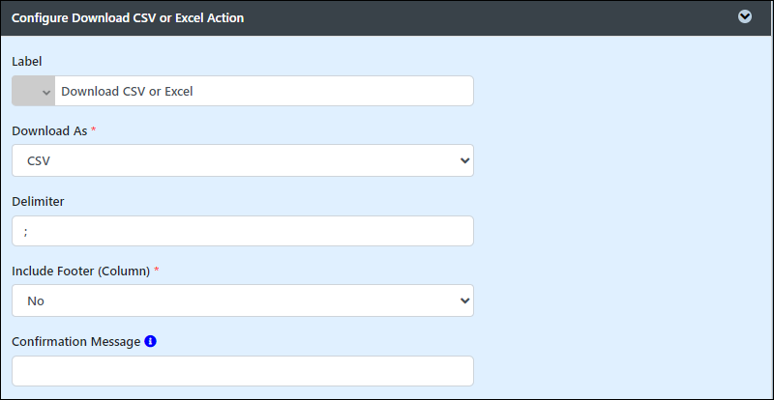Image resolution: width=774 pixels, height=400 pixels.
Task: Focus the Label text field reading Download CSV or Excel
Action: coord(264,91)
